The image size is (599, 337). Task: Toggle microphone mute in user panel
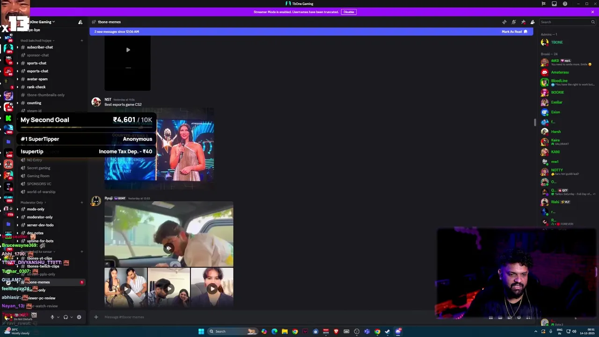(52, 317)
